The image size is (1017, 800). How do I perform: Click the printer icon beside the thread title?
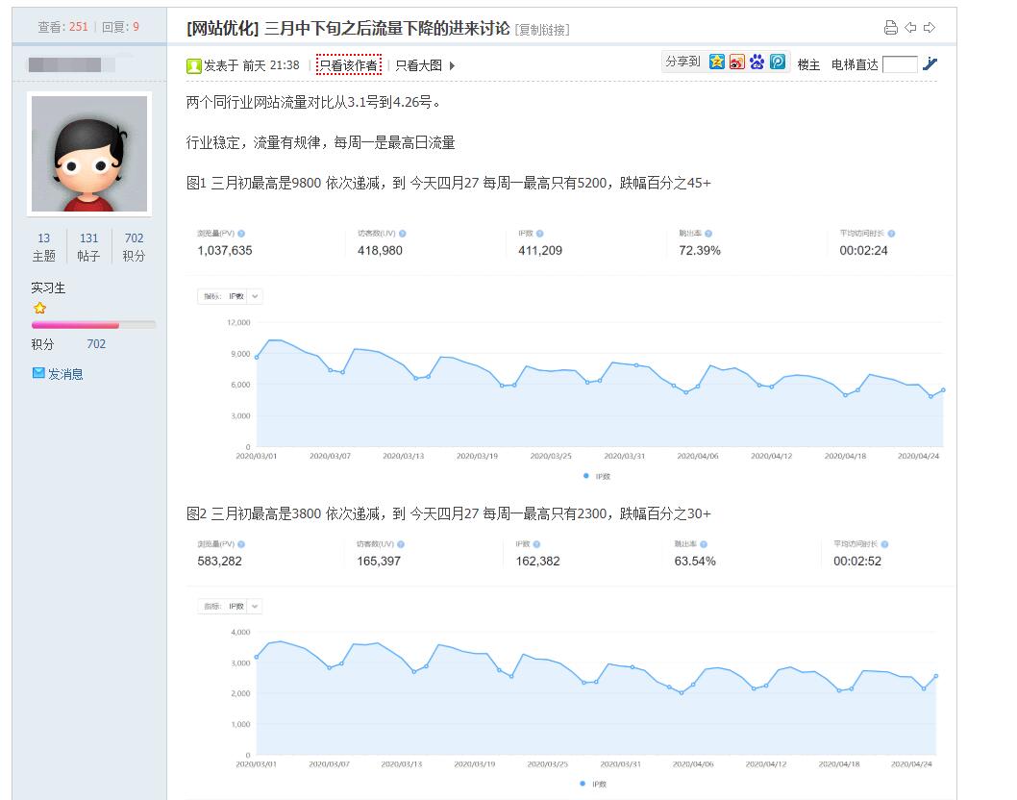click(891, 27)
